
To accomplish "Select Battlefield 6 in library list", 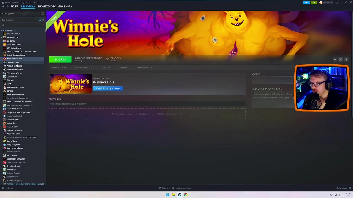I will coord(12,37).
